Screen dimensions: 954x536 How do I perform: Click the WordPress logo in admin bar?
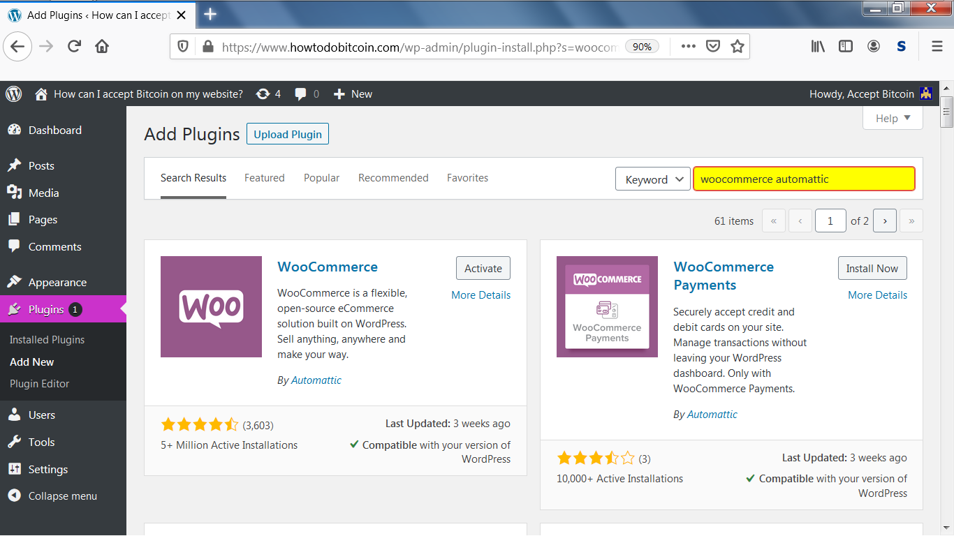[14, 94]
